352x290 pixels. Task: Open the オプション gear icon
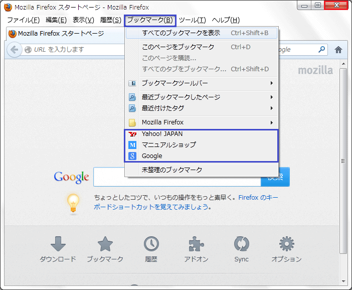point(287,244)
